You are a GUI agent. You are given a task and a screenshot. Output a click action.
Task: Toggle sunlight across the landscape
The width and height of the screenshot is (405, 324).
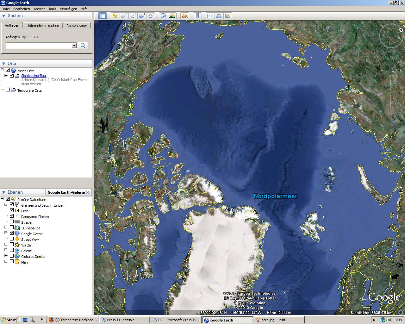point(172,16)
